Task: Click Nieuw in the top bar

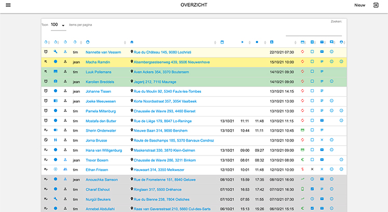Action: (359, 5)
